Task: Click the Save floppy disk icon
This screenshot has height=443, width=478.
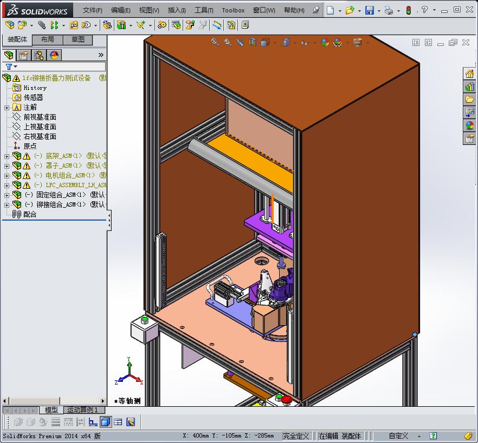Action: tap(370, 10)
